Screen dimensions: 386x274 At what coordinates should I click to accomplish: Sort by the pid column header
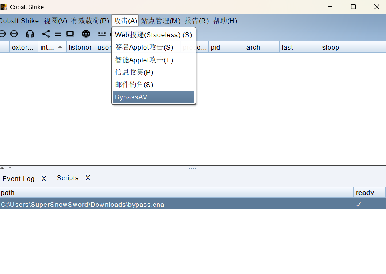click(226, 47)
